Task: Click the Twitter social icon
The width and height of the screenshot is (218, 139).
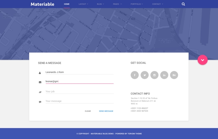Action: (x=145, y=75)
